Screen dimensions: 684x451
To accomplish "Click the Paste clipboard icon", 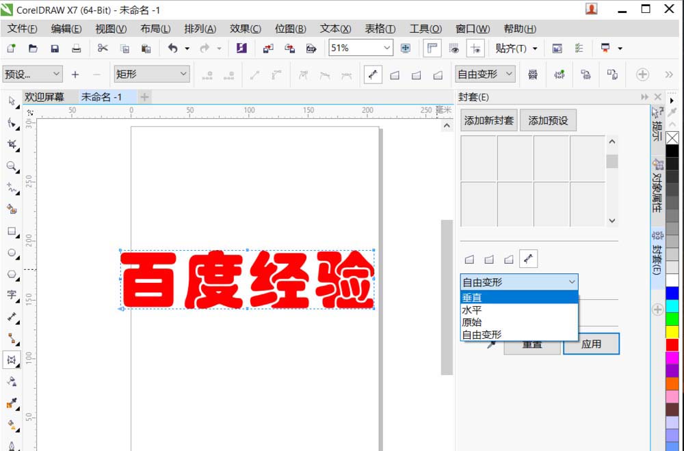I will click(146, 49).
